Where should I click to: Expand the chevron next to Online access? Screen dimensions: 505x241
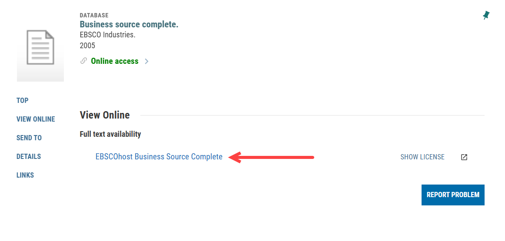tap(147, 61)
